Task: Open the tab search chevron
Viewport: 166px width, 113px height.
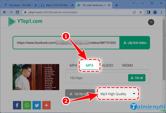Action: tap(134, 3)
